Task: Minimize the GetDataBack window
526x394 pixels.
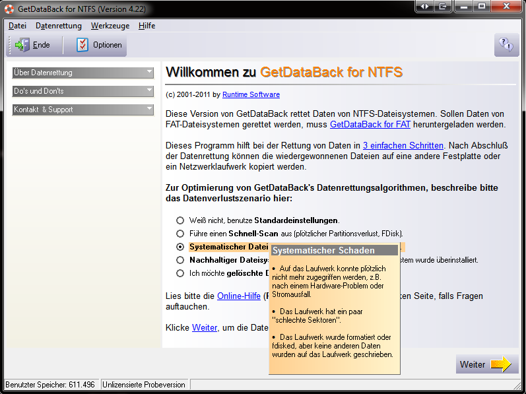Action: coord(464,7)
